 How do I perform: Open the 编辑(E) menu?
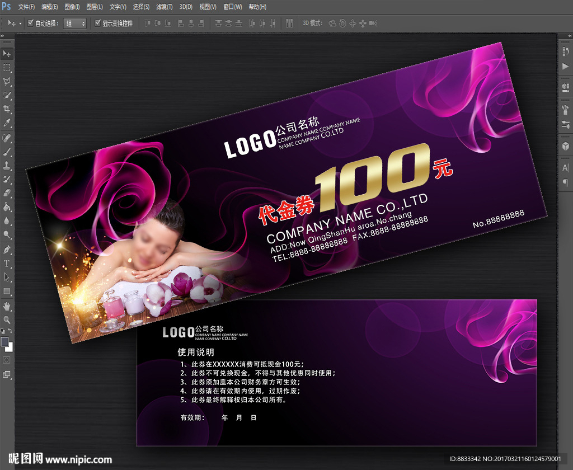(50, 7)
